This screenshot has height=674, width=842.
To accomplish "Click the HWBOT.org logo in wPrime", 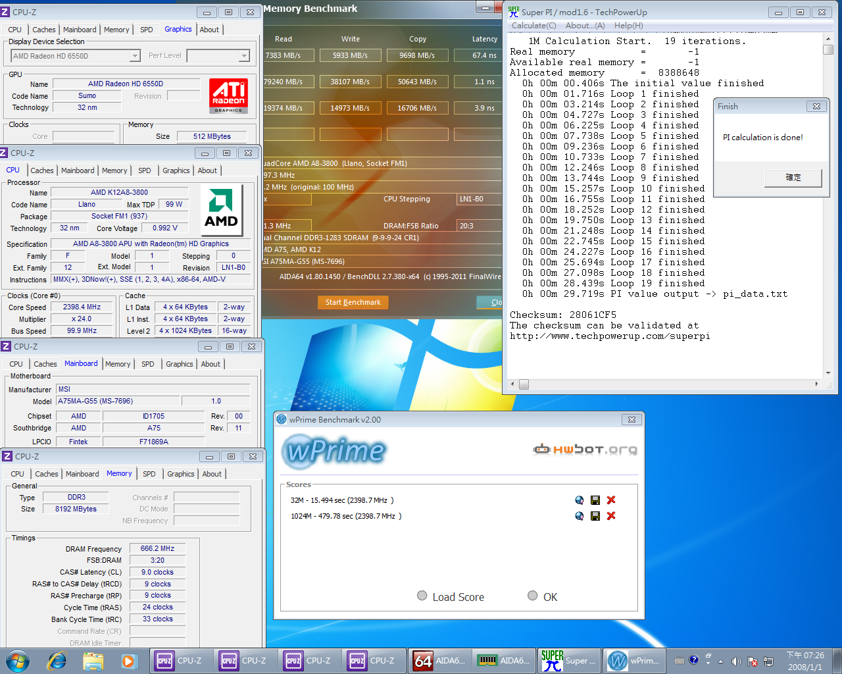I will [x=585, y=449].
